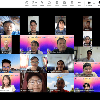Toggle the microphone mute button
100x100 pixels.
point(99,4)
